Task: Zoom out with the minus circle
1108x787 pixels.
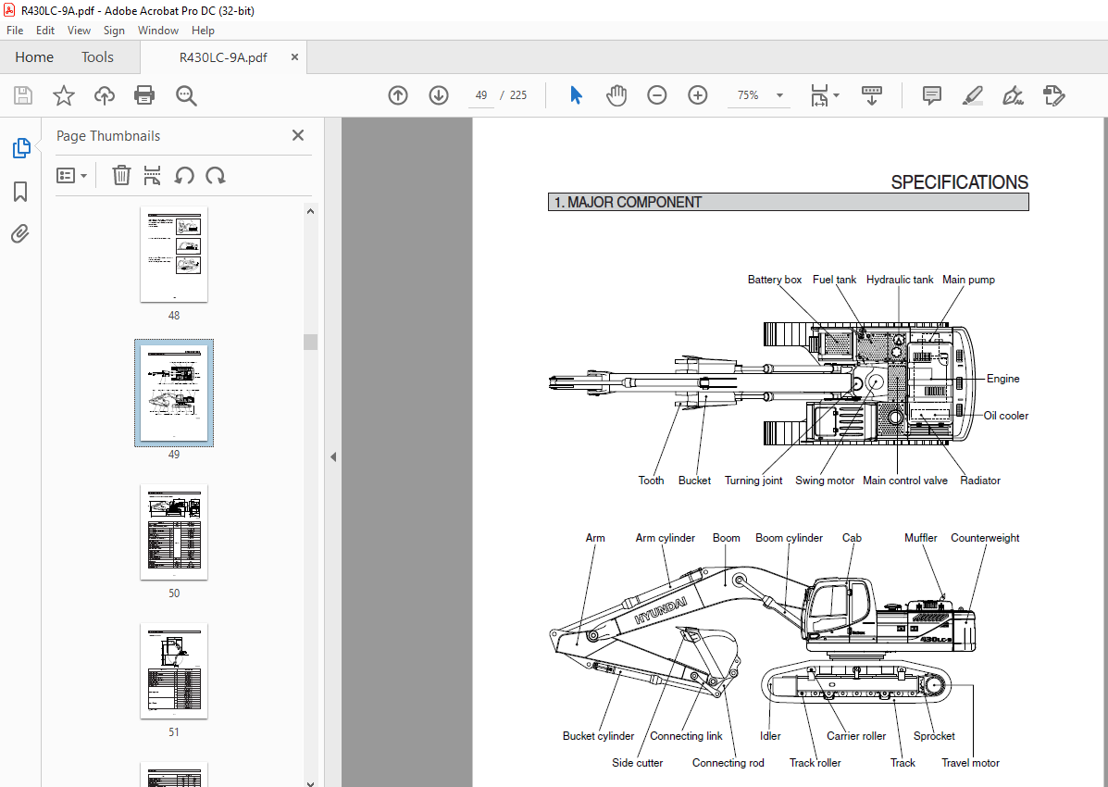Action: (657, 95)
